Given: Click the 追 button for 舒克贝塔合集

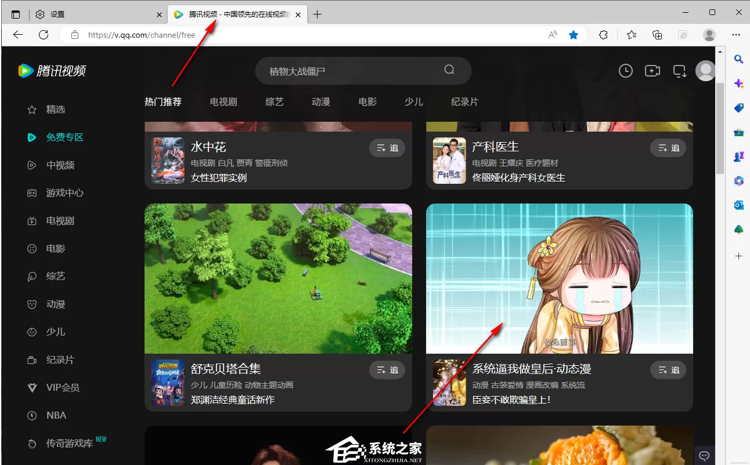Looking at the screenshot, I should coord(387,369).
